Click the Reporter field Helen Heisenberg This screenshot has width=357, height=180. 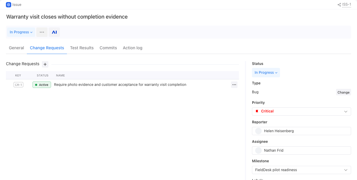pos(302,131)
